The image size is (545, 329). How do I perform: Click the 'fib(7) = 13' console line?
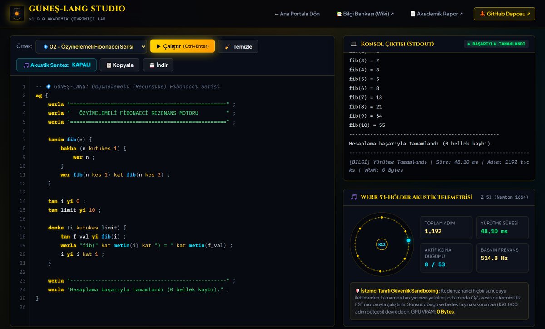click(x=366, y=97)
